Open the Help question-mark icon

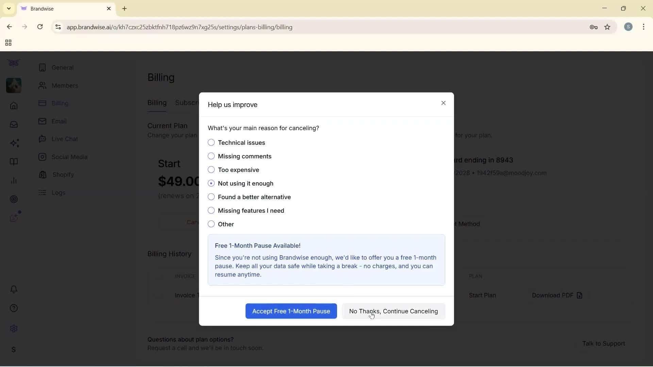click(x=14, y=308)
